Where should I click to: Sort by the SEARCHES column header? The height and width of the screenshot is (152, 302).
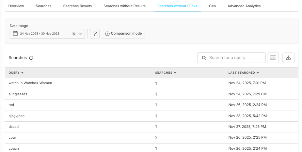(166, 73)
